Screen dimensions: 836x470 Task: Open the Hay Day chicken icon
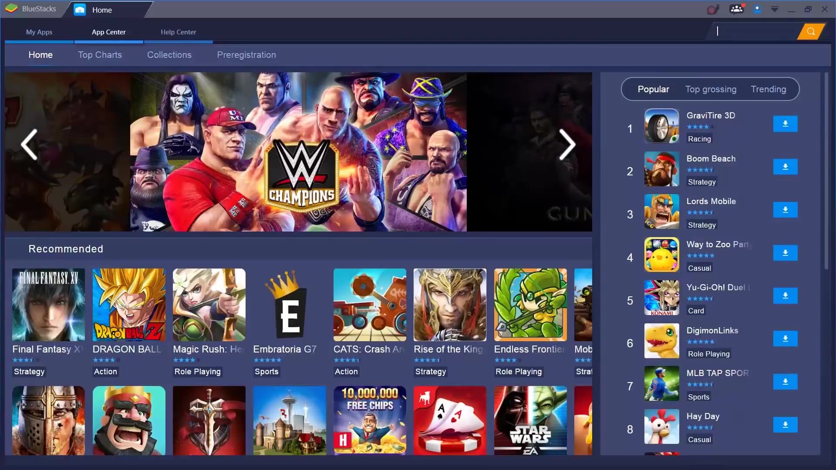pos(661,426)
